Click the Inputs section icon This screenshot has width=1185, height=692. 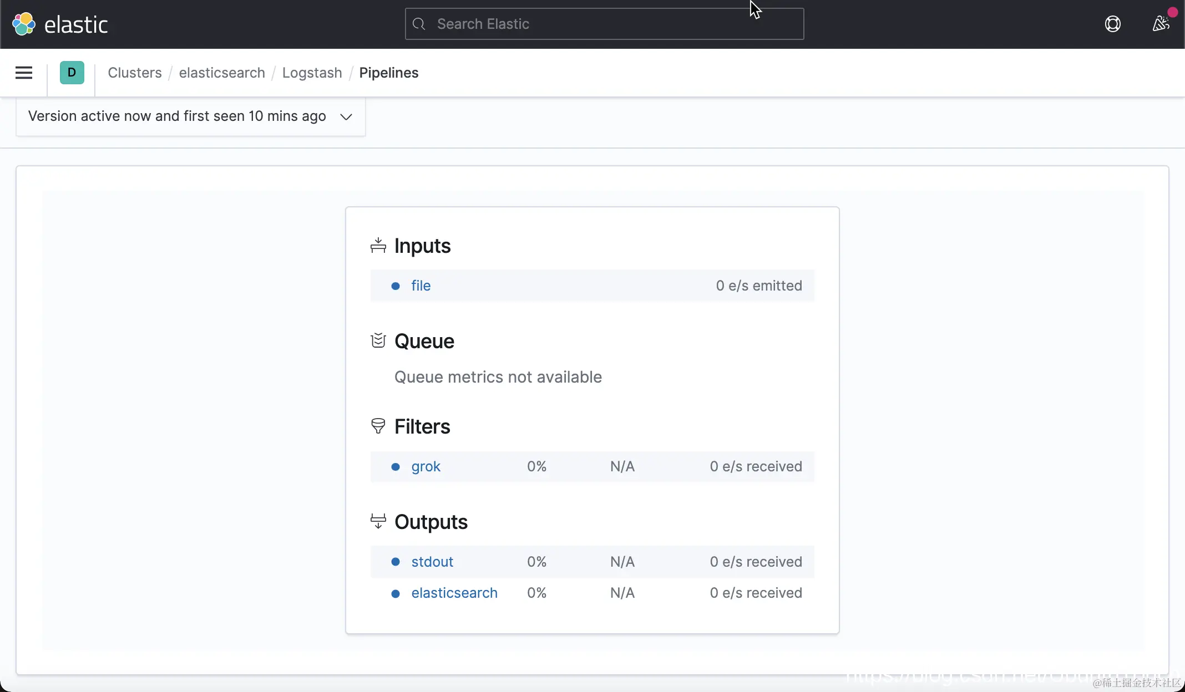point(378,246)
